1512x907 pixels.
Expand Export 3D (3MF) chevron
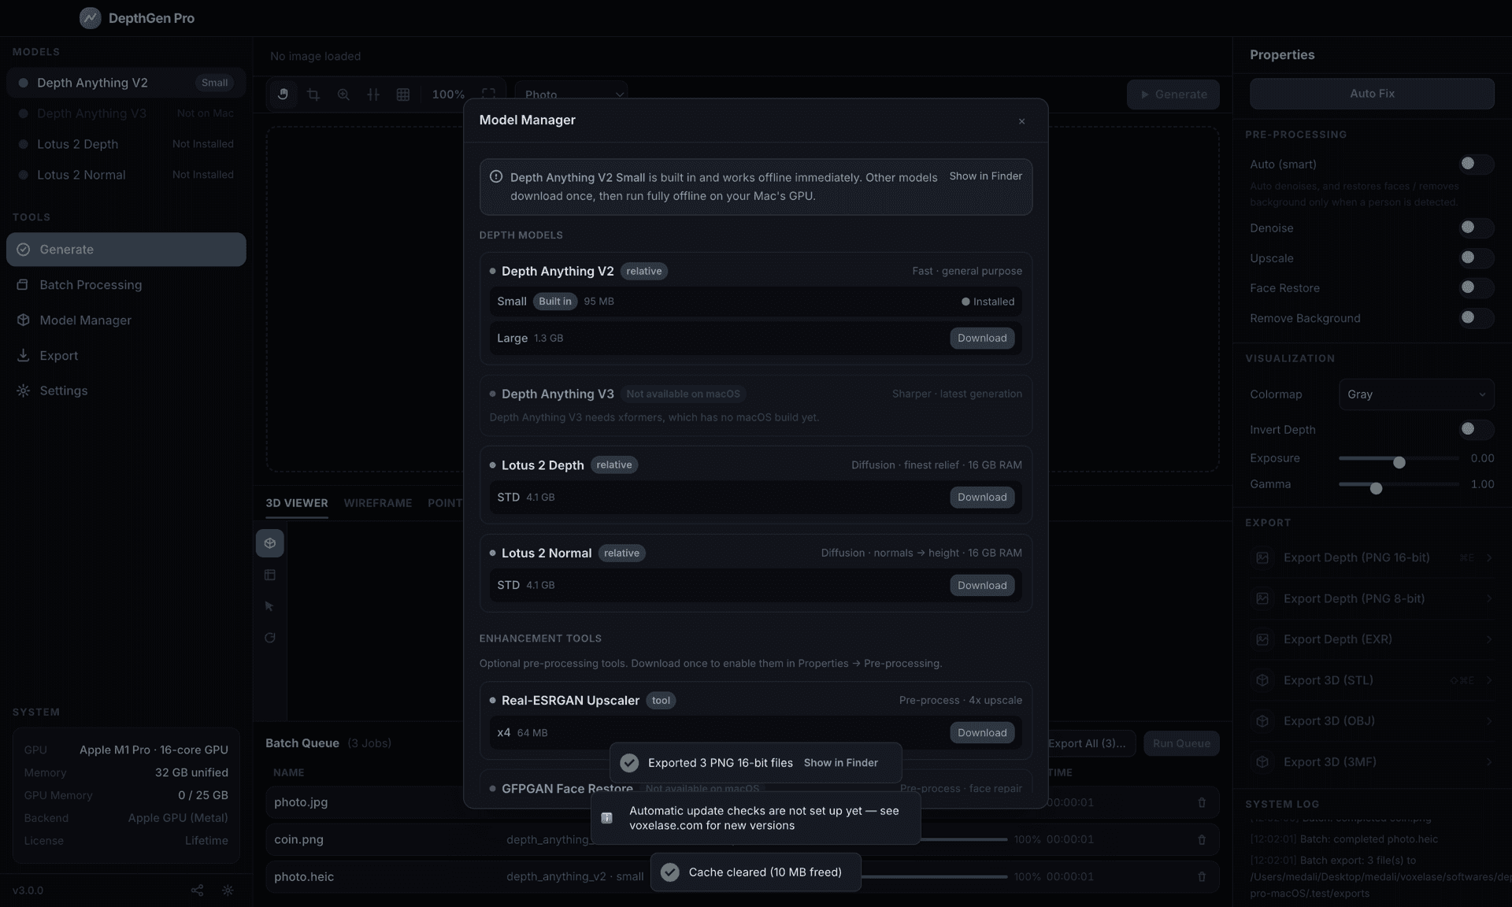click(1488, 762)
